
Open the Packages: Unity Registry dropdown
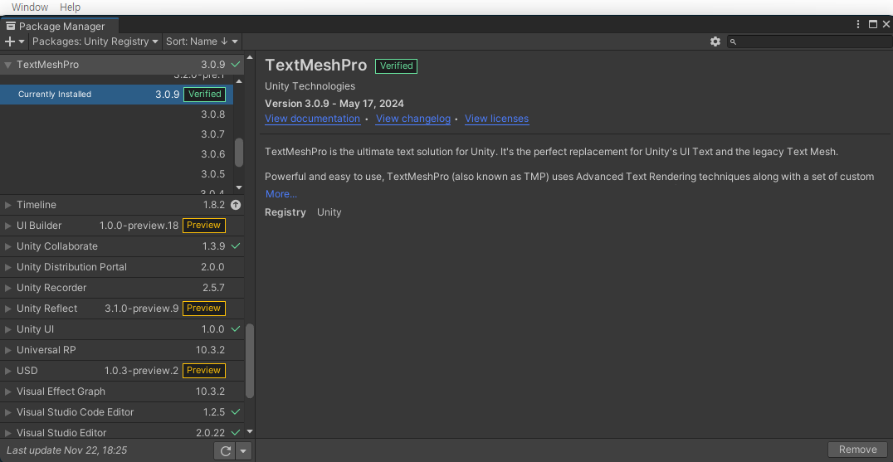[x=95, y=41]
